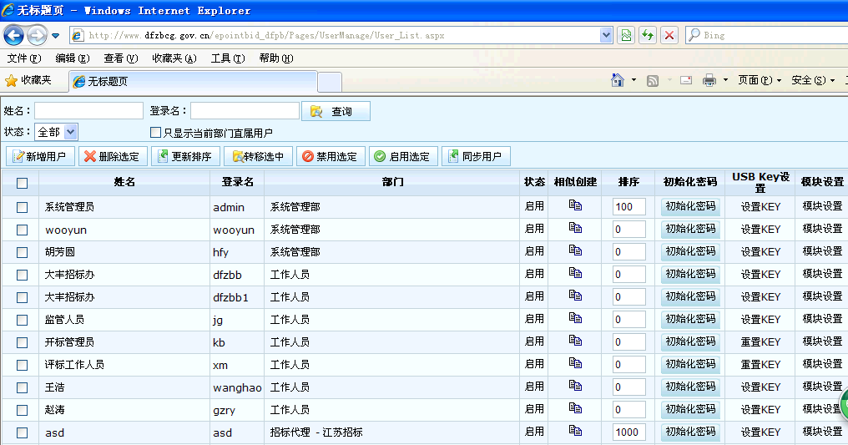Go to the Home page icon
The width and height of the screenshot is (848, 445).
coord(617,80)
